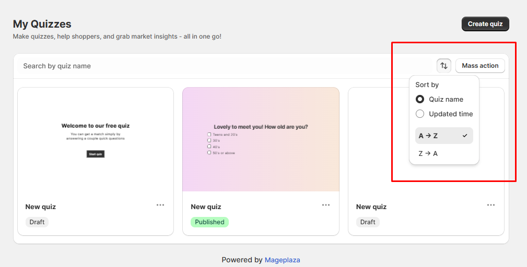Select the Quiz name sort option

tap(420, 99)
